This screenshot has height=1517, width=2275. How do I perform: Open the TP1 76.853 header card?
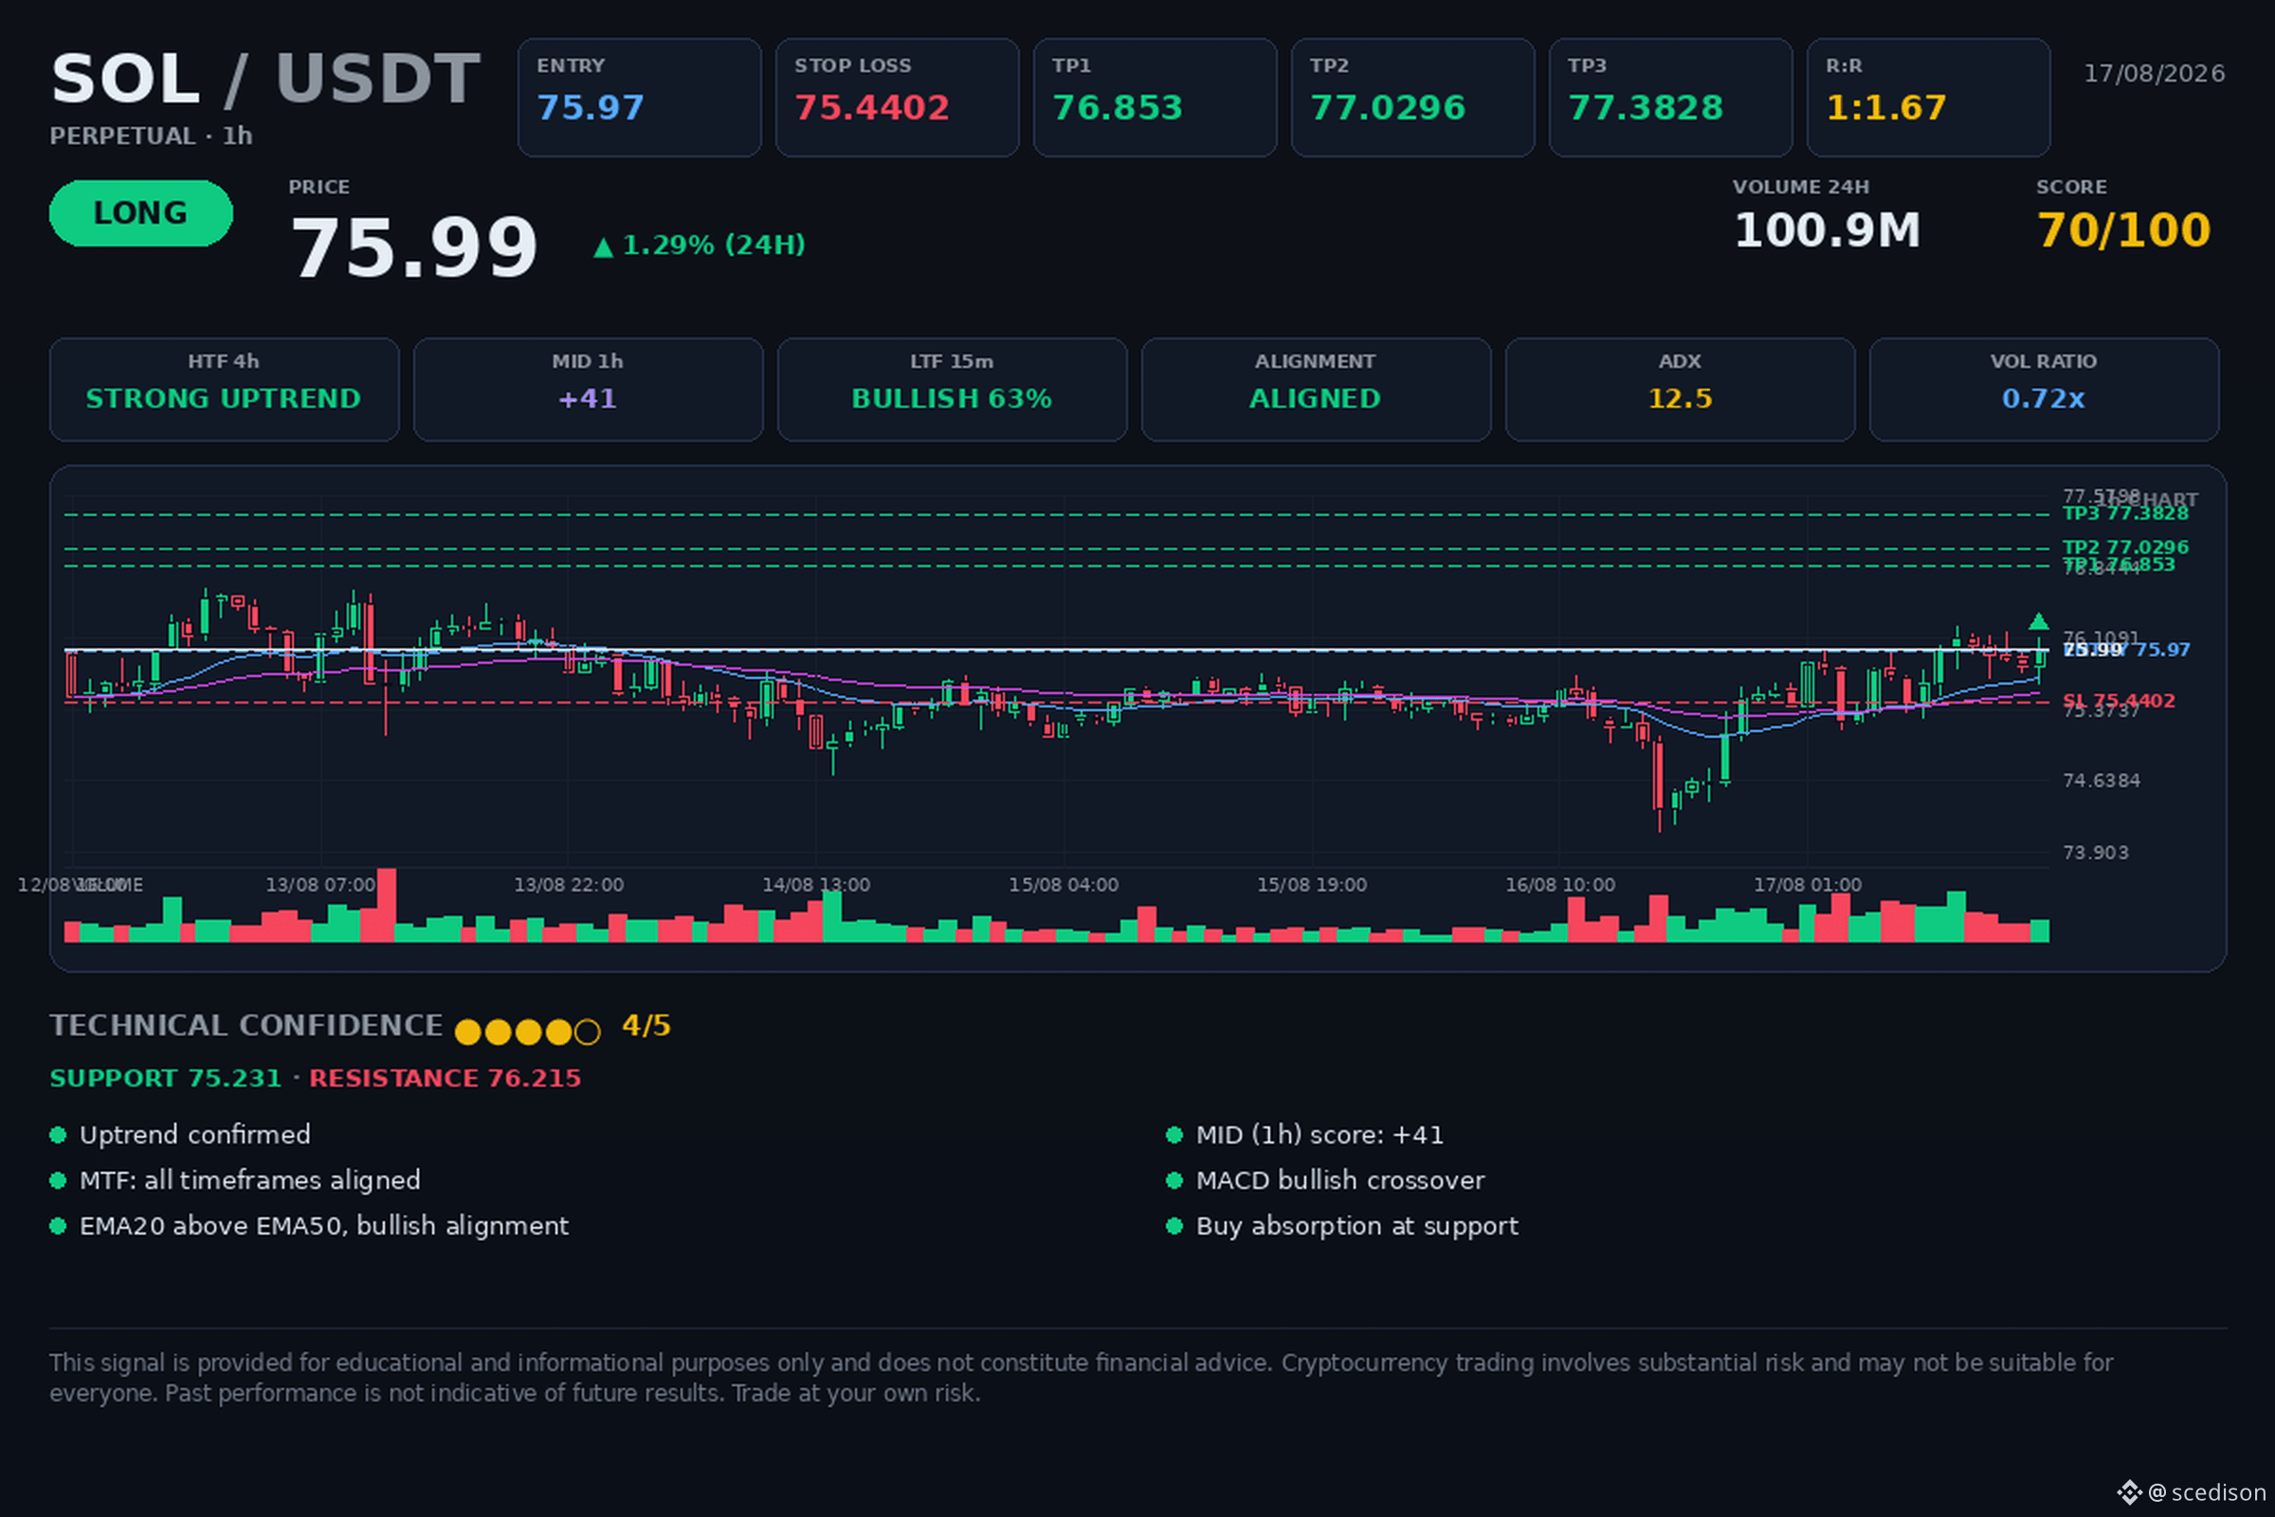[1155, 98]
